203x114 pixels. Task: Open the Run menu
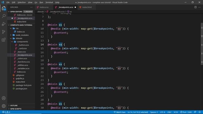pyautogui.click(x=41, y=2)
